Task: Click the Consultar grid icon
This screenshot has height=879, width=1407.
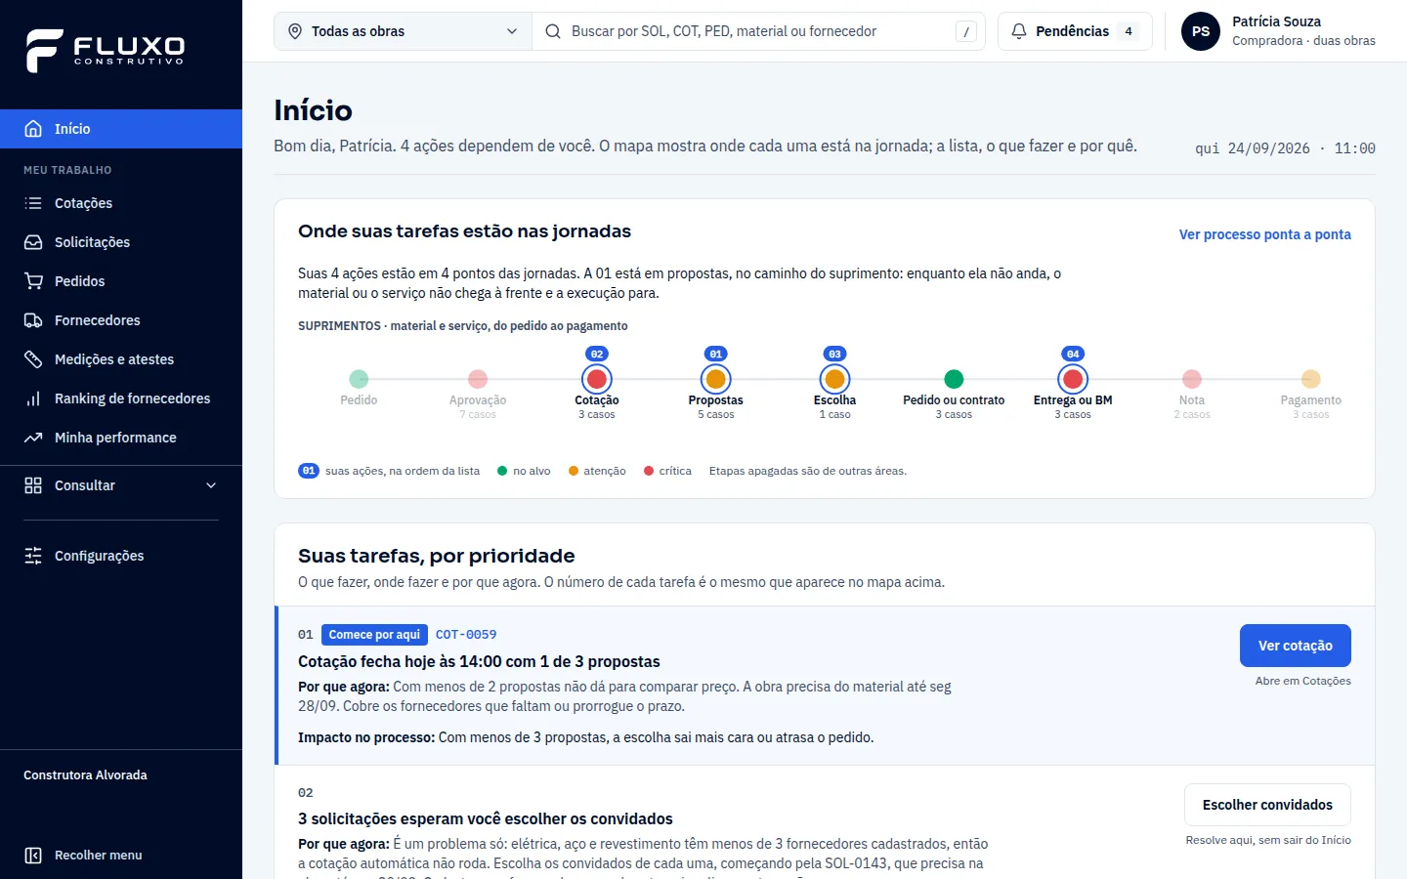Action: pyautogui.click(x=33, y=485)
